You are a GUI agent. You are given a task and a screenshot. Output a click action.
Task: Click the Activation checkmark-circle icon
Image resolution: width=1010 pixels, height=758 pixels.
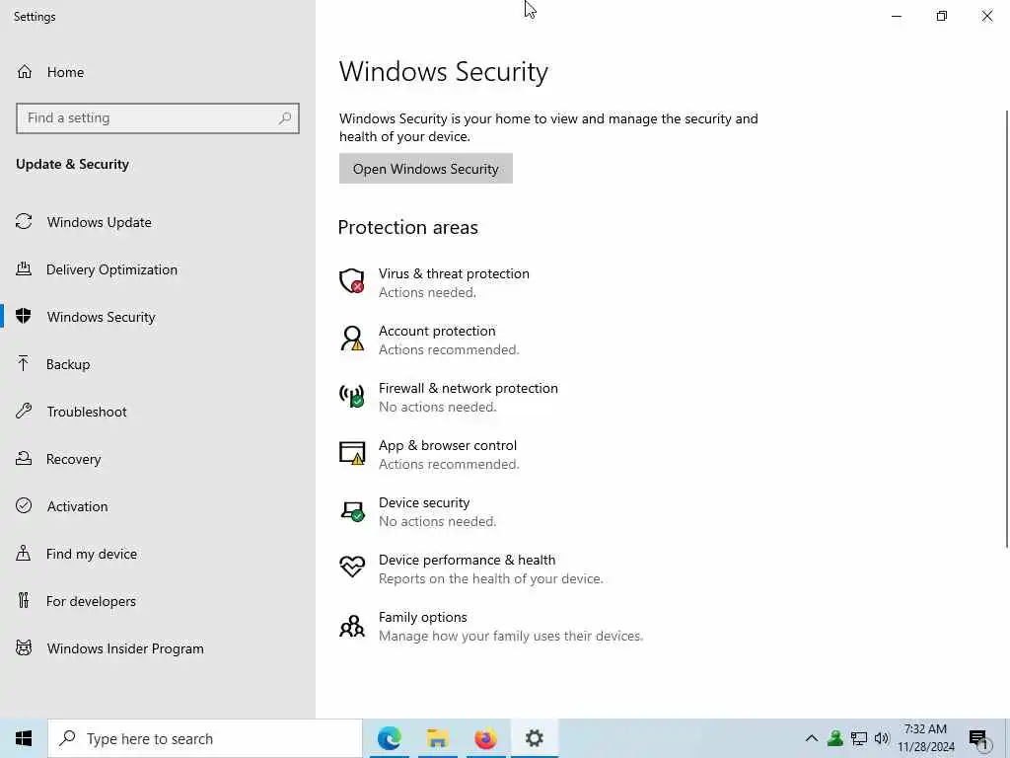coord(24,505)
